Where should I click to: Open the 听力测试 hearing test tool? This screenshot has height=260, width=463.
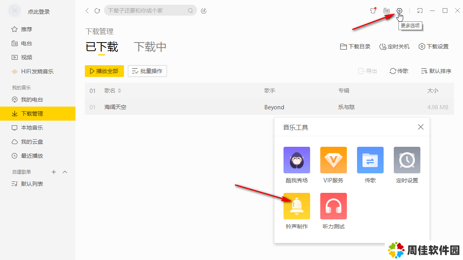pos(333,206)
